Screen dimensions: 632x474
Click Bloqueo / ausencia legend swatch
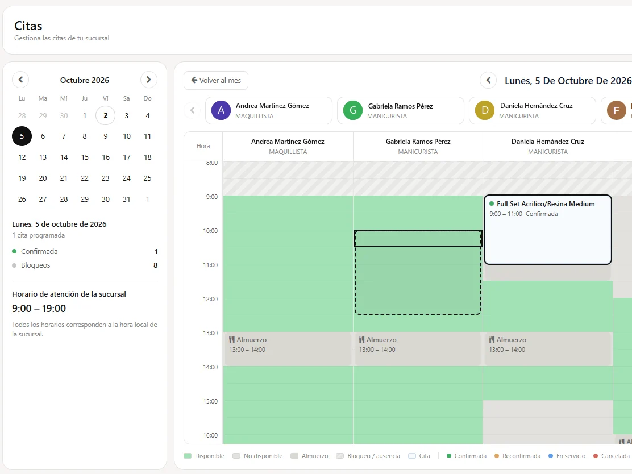click(340, 456)
